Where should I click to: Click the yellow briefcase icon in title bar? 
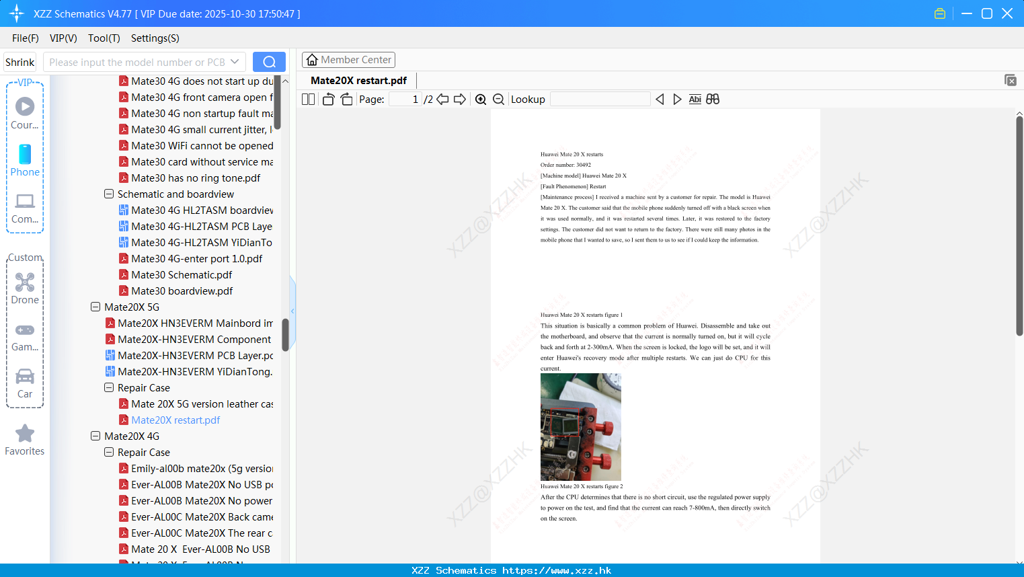(x=940, y=13)
